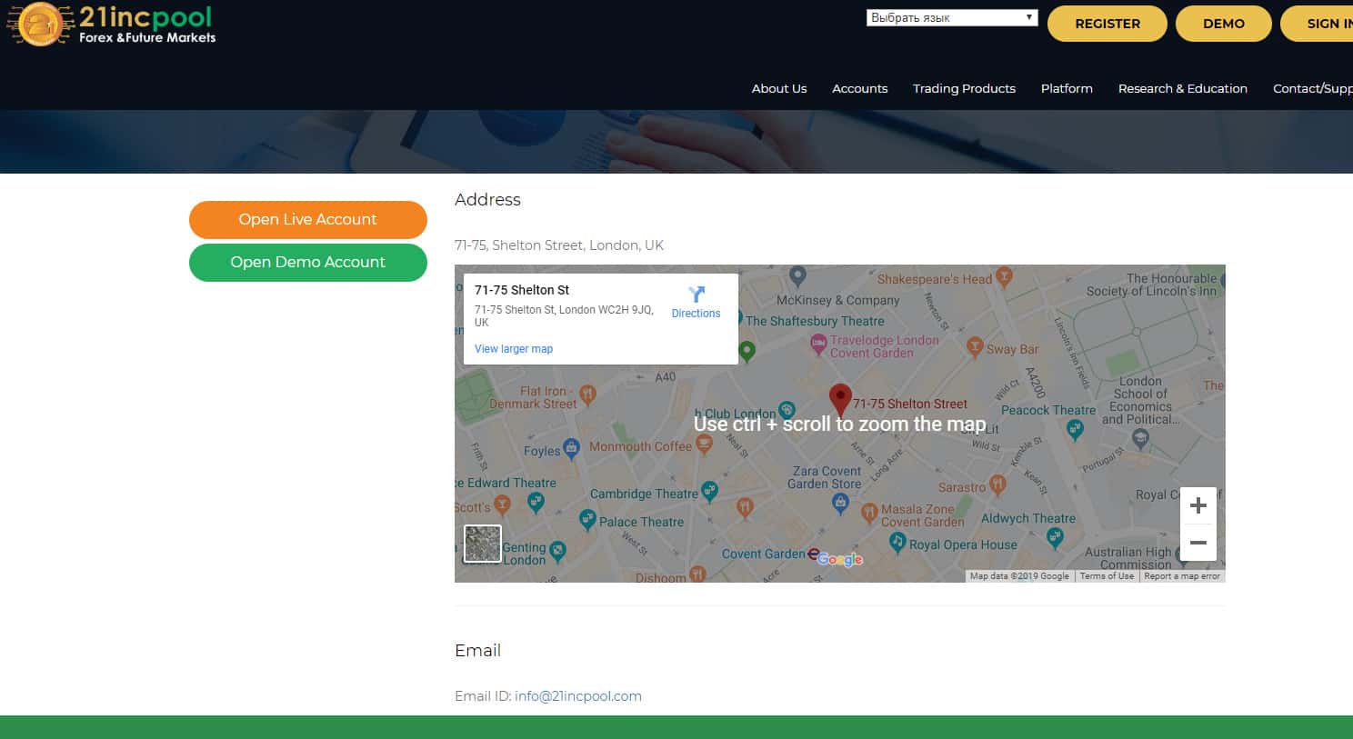
Task: Open the Trading Products menu
Action: pyautogui.click(x=964, y=88)
